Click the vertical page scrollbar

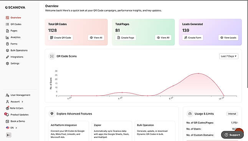click(x=247, y=44)
